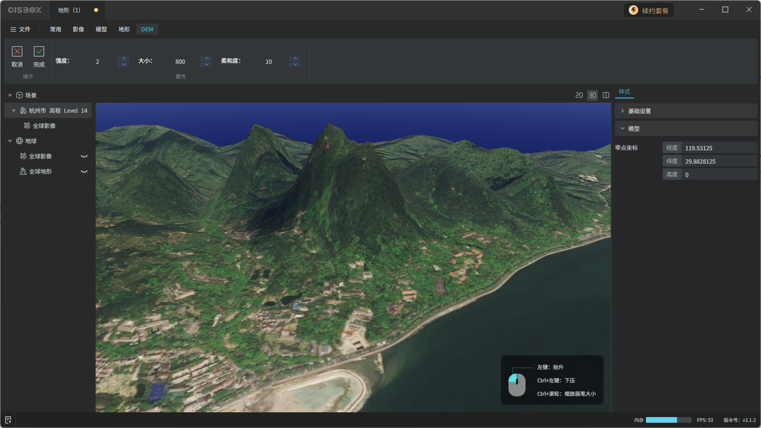
Task: Show the hidden 全球地形 layer
Action: tap(84, 172)
